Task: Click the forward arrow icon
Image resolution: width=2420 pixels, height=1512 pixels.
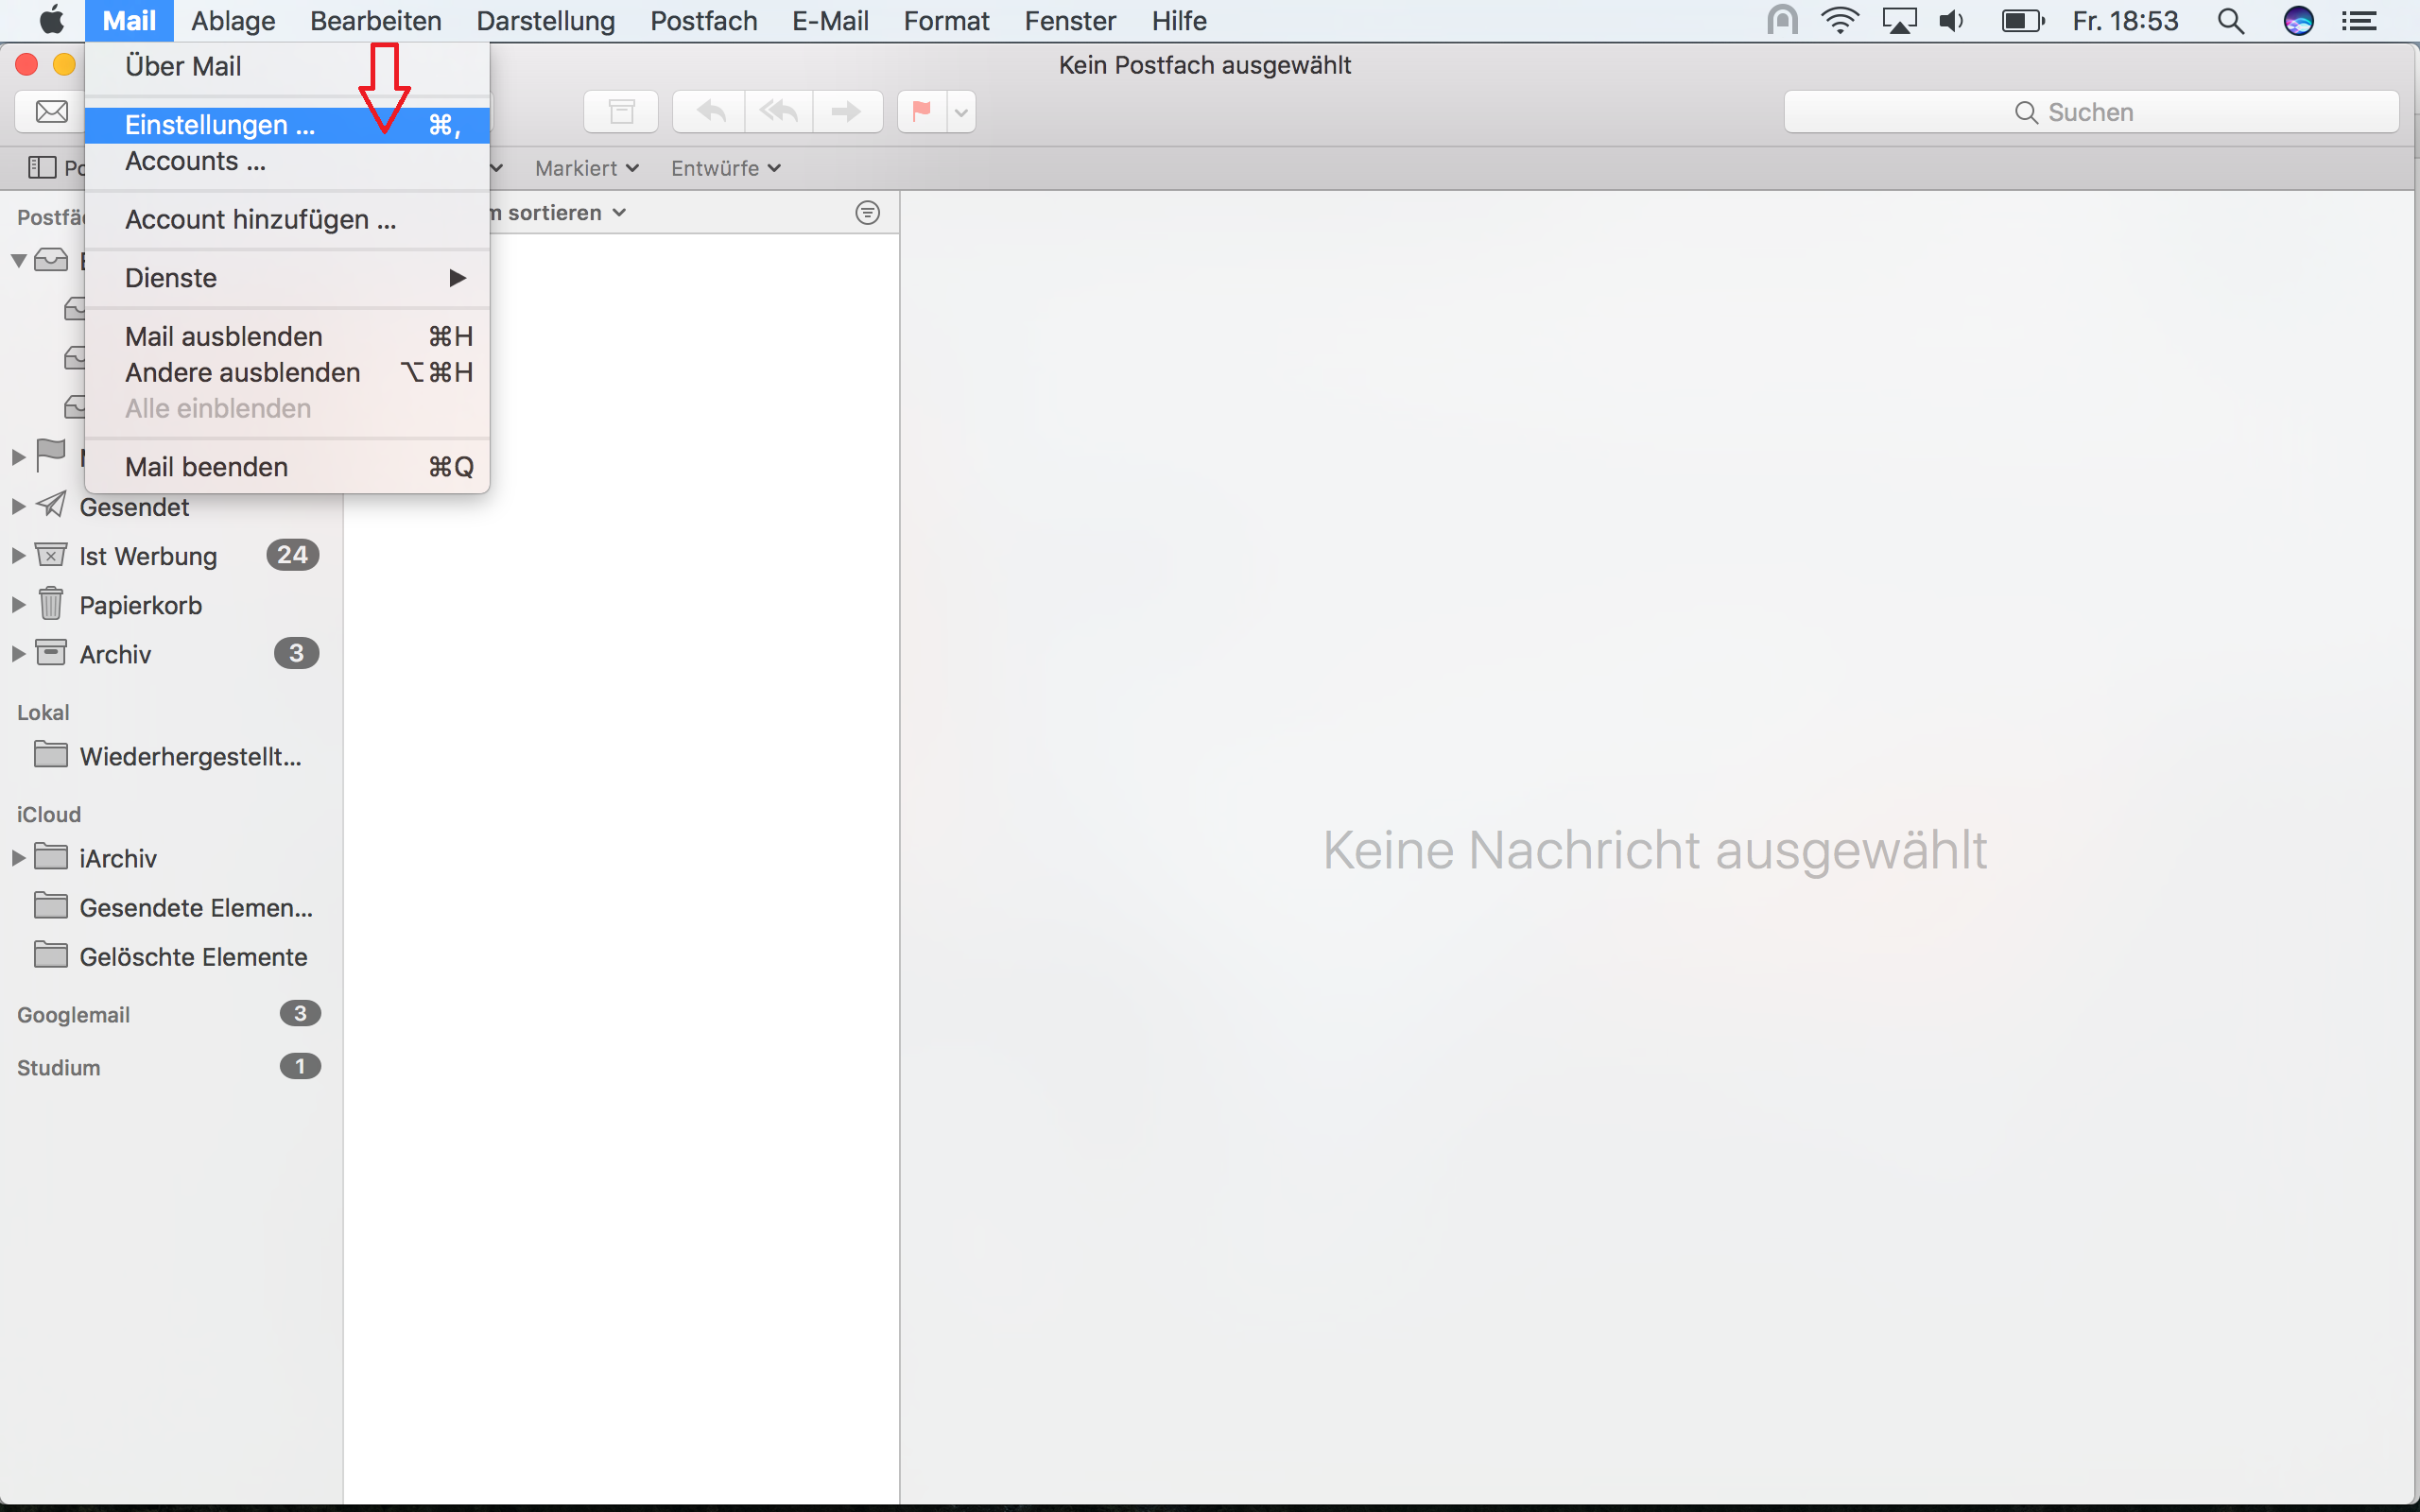Action: tap(846, 112)
